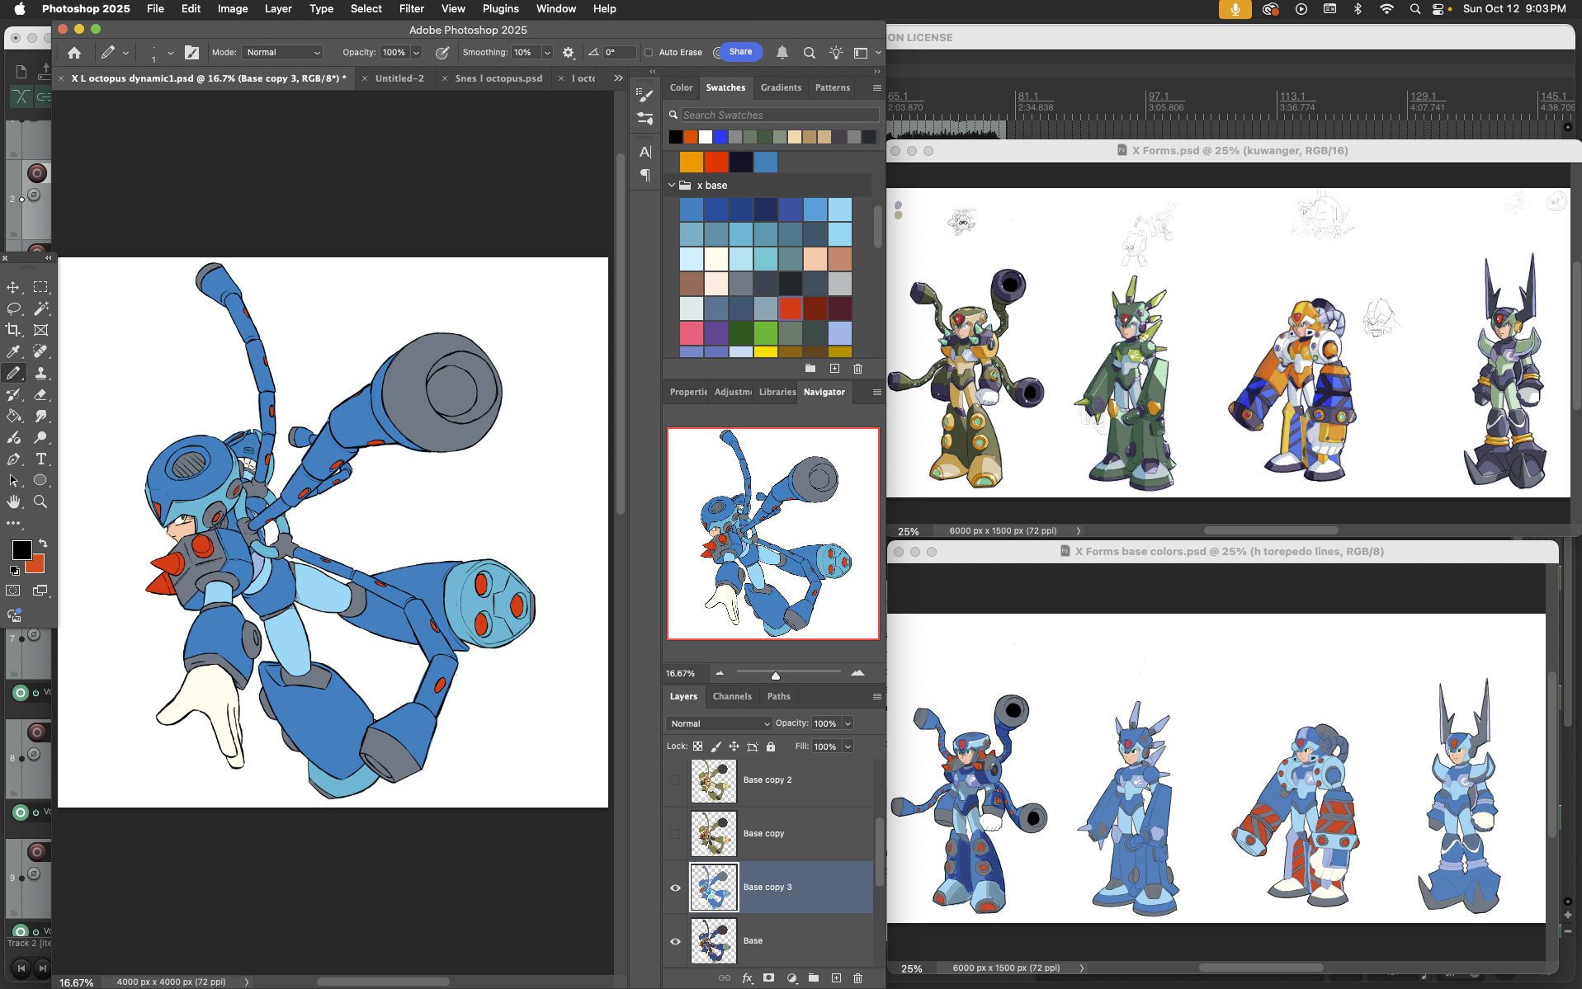Go to the Photoshop home screen

click(74, 53)
